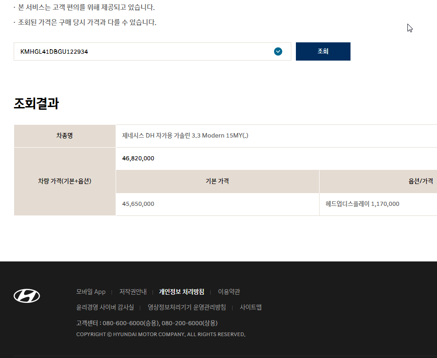Open the 저작권안내 footer link
This screenshot has width=437, height=358.
tap(133, 292)
